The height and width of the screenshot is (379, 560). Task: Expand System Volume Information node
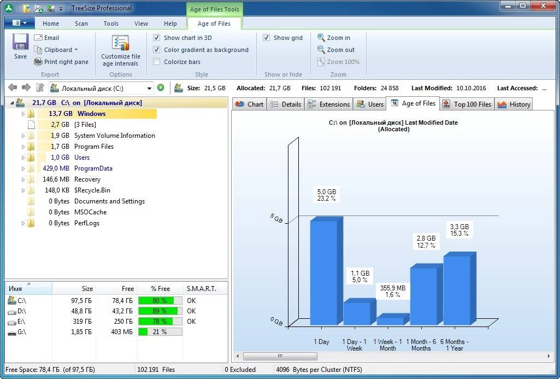(x=23, y=136)
